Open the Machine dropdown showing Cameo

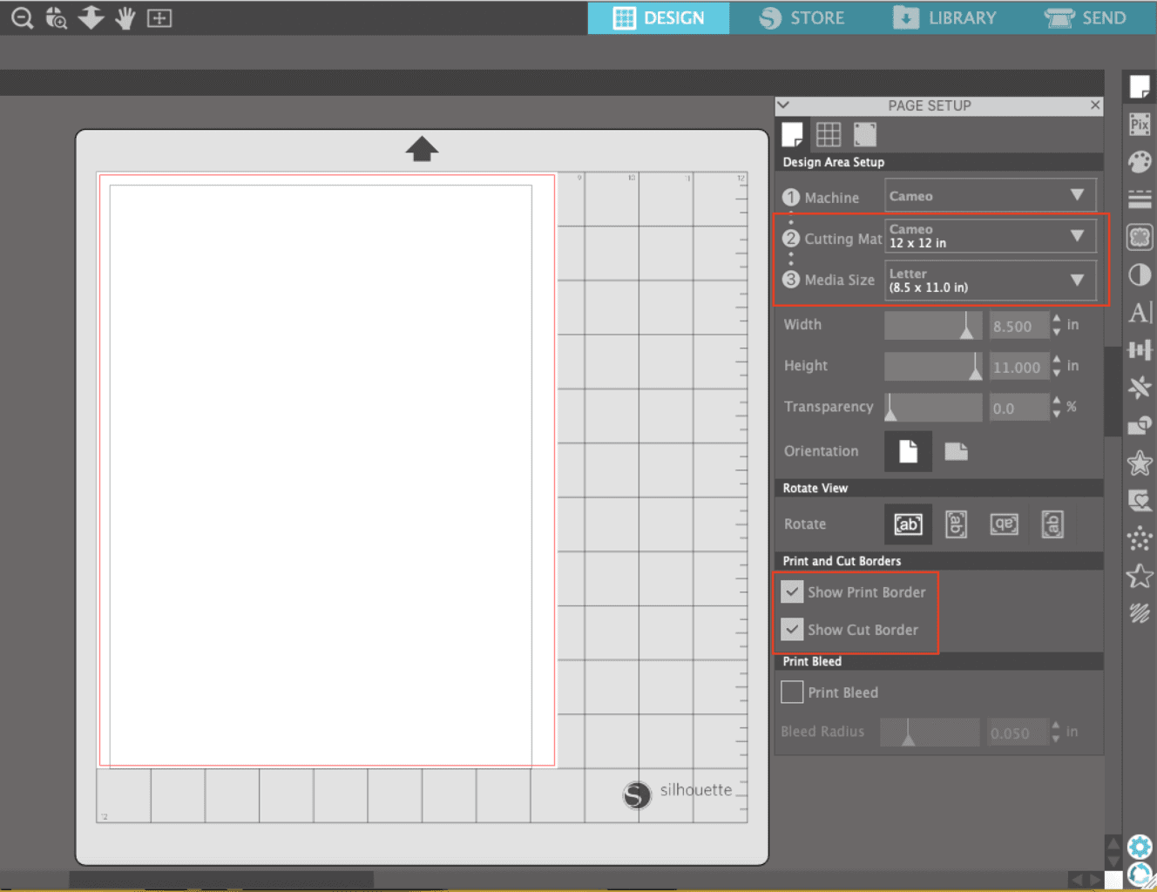(x=990, y=196)
